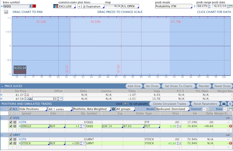Click the lock icon beside 2.29 price
This screenshot has width=233, height=151.
(180, 126)
